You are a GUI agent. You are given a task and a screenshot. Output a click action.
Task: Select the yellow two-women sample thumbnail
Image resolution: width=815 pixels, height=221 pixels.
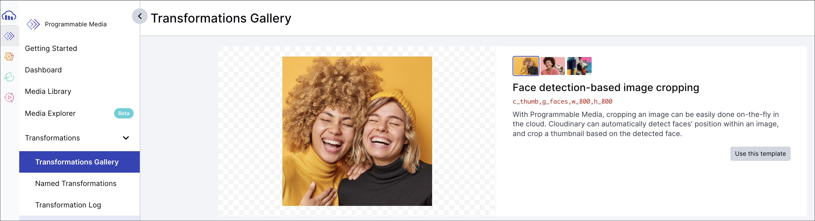526,66
